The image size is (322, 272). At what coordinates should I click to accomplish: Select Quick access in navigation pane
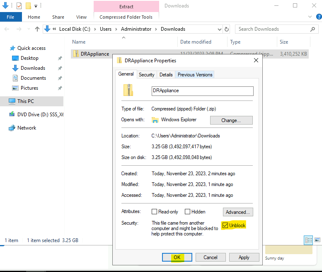pyautogui.click(x=31, y=48)
